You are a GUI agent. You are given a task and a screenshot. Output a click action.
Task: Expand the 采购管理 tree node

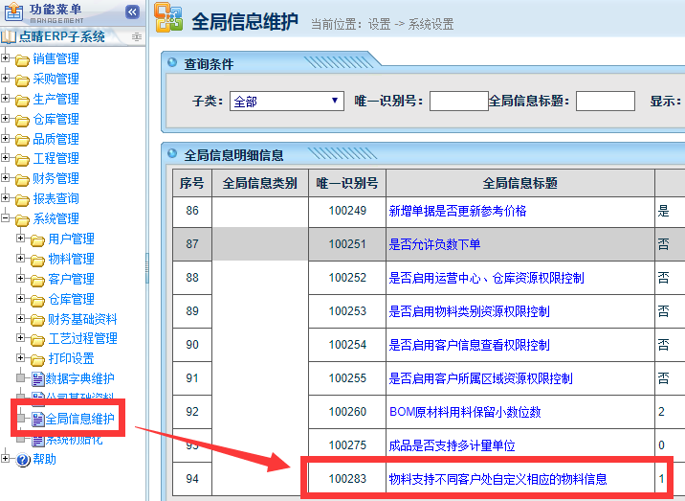(6, 79)
